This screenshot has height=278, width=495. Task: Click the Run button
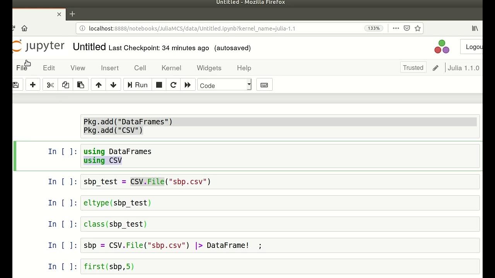pos(137,85)
